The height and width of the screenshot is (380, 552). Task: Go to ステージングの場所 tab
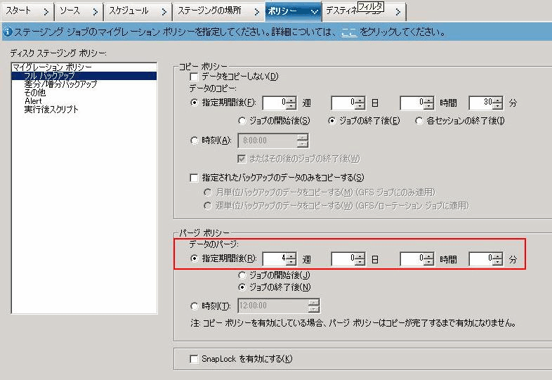click(218, 11)
